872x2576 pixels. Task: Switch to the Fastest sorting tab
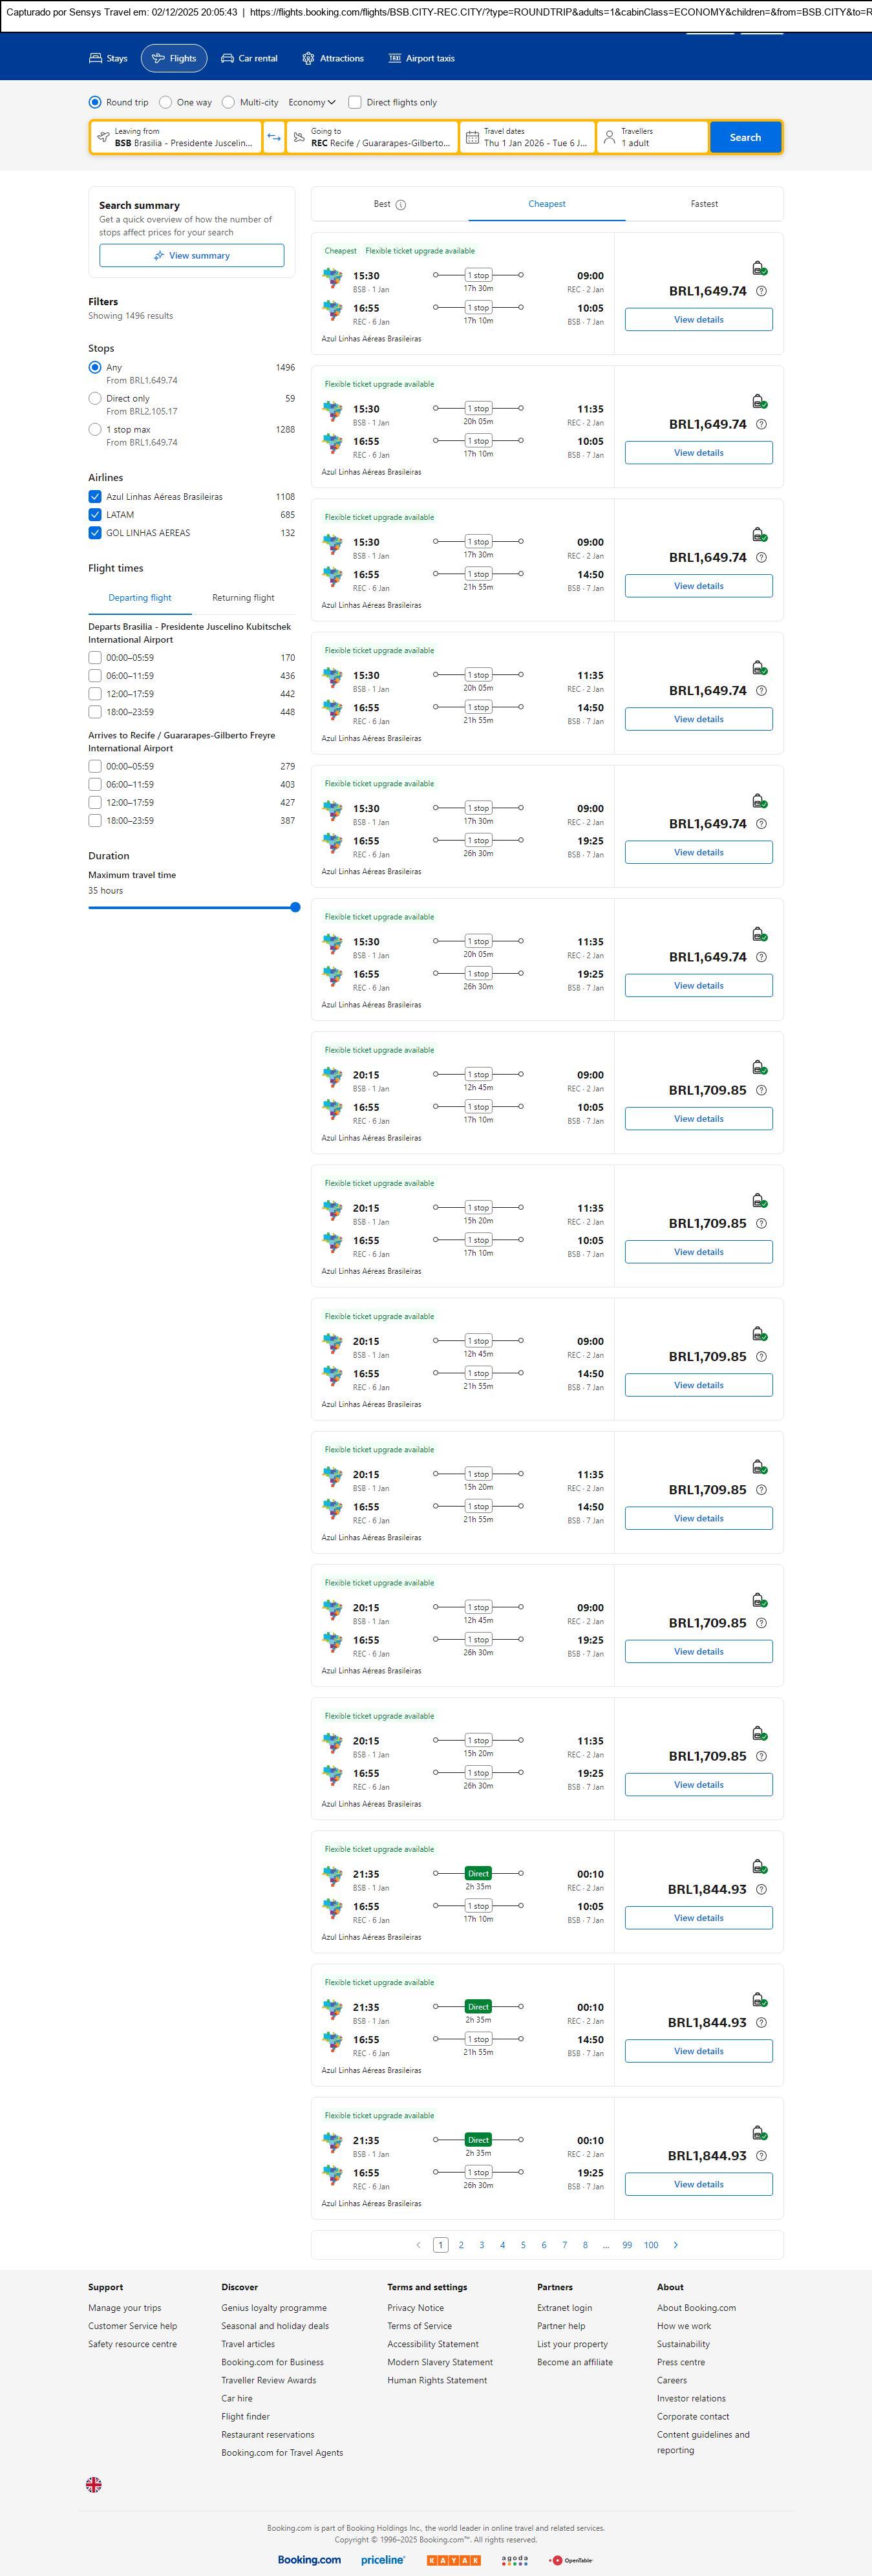point(704,204)
